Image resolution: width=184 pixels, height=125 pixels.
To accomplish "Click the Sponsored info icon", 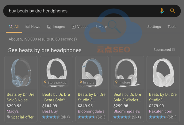I will pos(174,50).
